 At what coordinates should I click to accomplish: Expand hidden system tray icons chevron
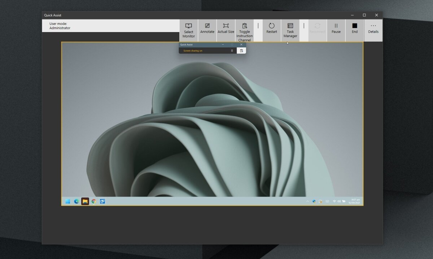coord(307,201)
